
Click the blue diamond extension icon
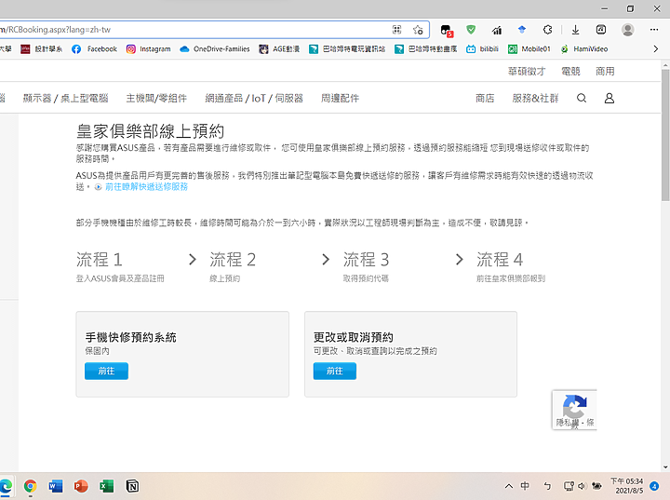tap(522, 30)
